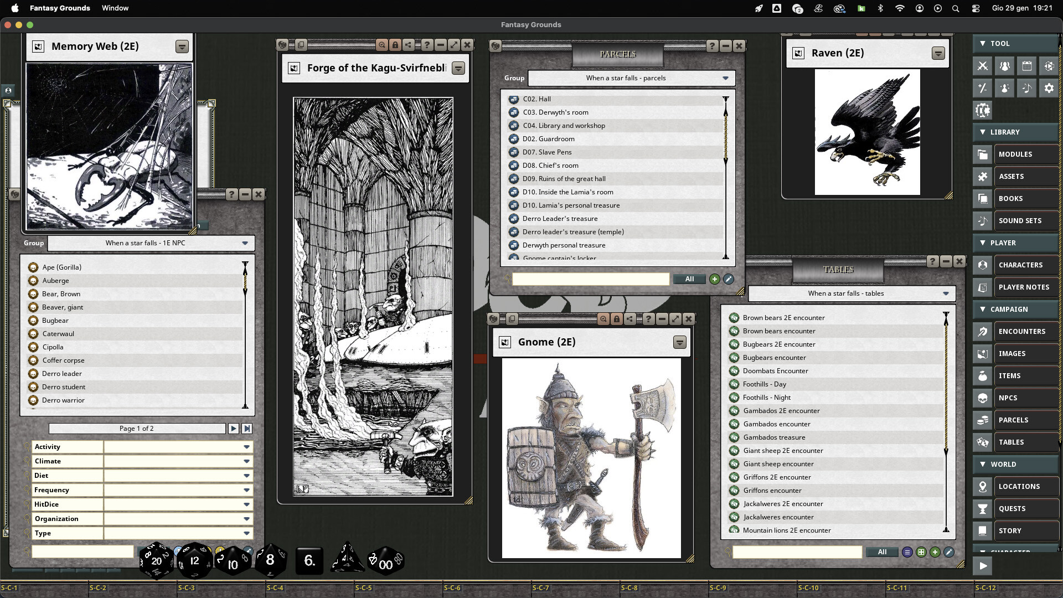
Task: Open the Combat Tracker tool
Action: (x=983, y=65)
